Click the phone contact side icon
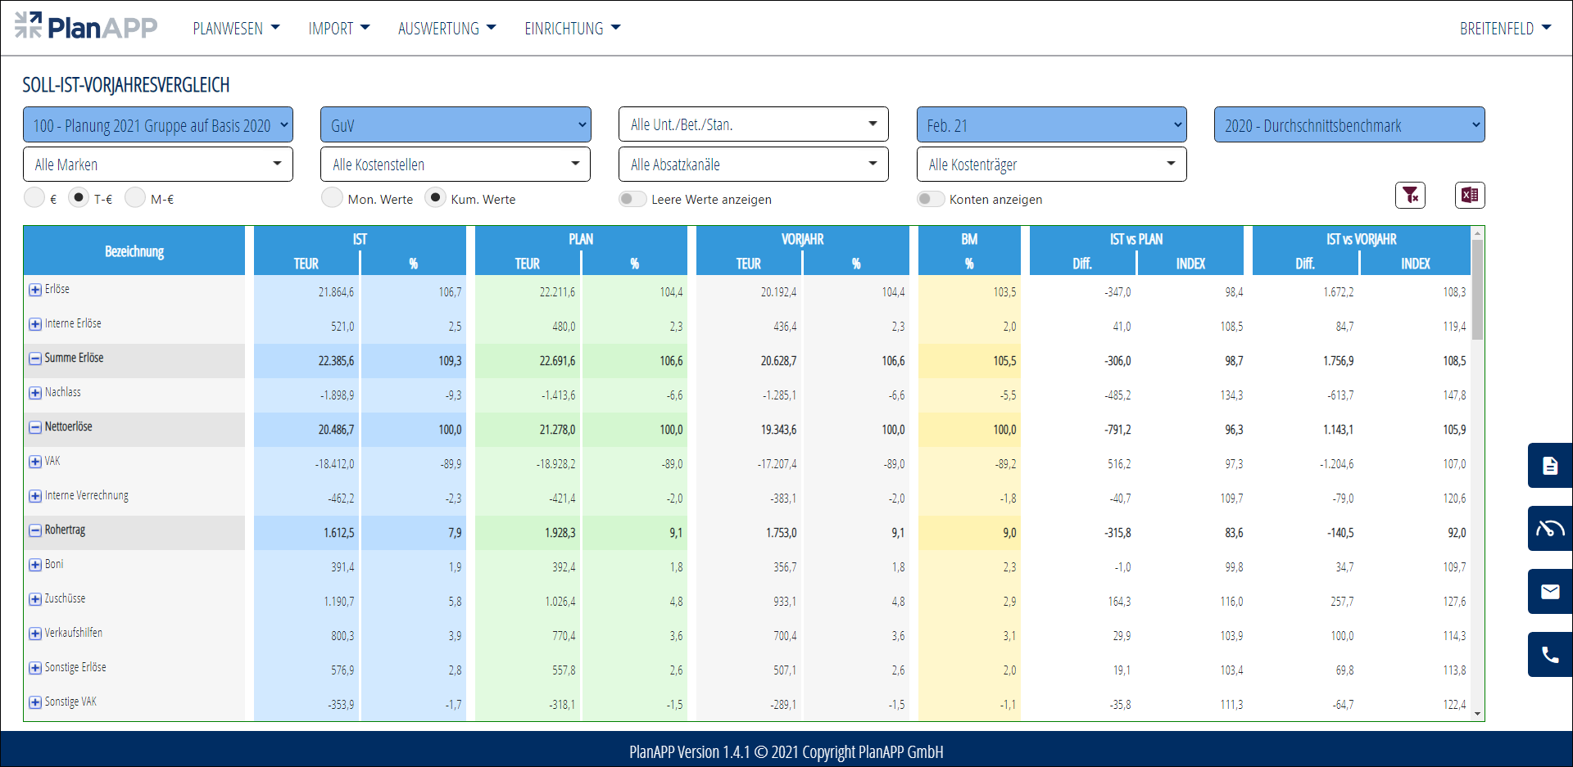 click(1549, 655)
